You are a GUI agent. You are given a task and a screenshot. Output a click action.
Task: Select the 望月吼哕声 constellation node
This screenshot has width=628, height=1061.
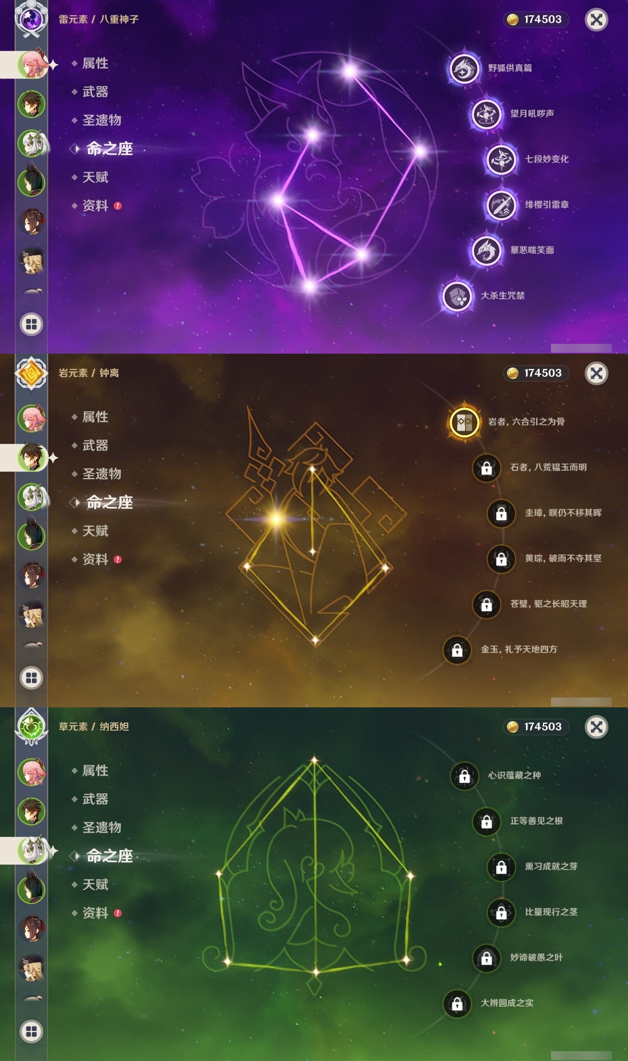(x=486, y=114)
